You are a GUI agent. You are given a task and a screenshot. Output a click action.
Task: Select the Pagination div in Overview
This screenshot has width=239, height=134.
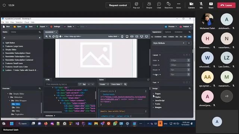(17, 114)
